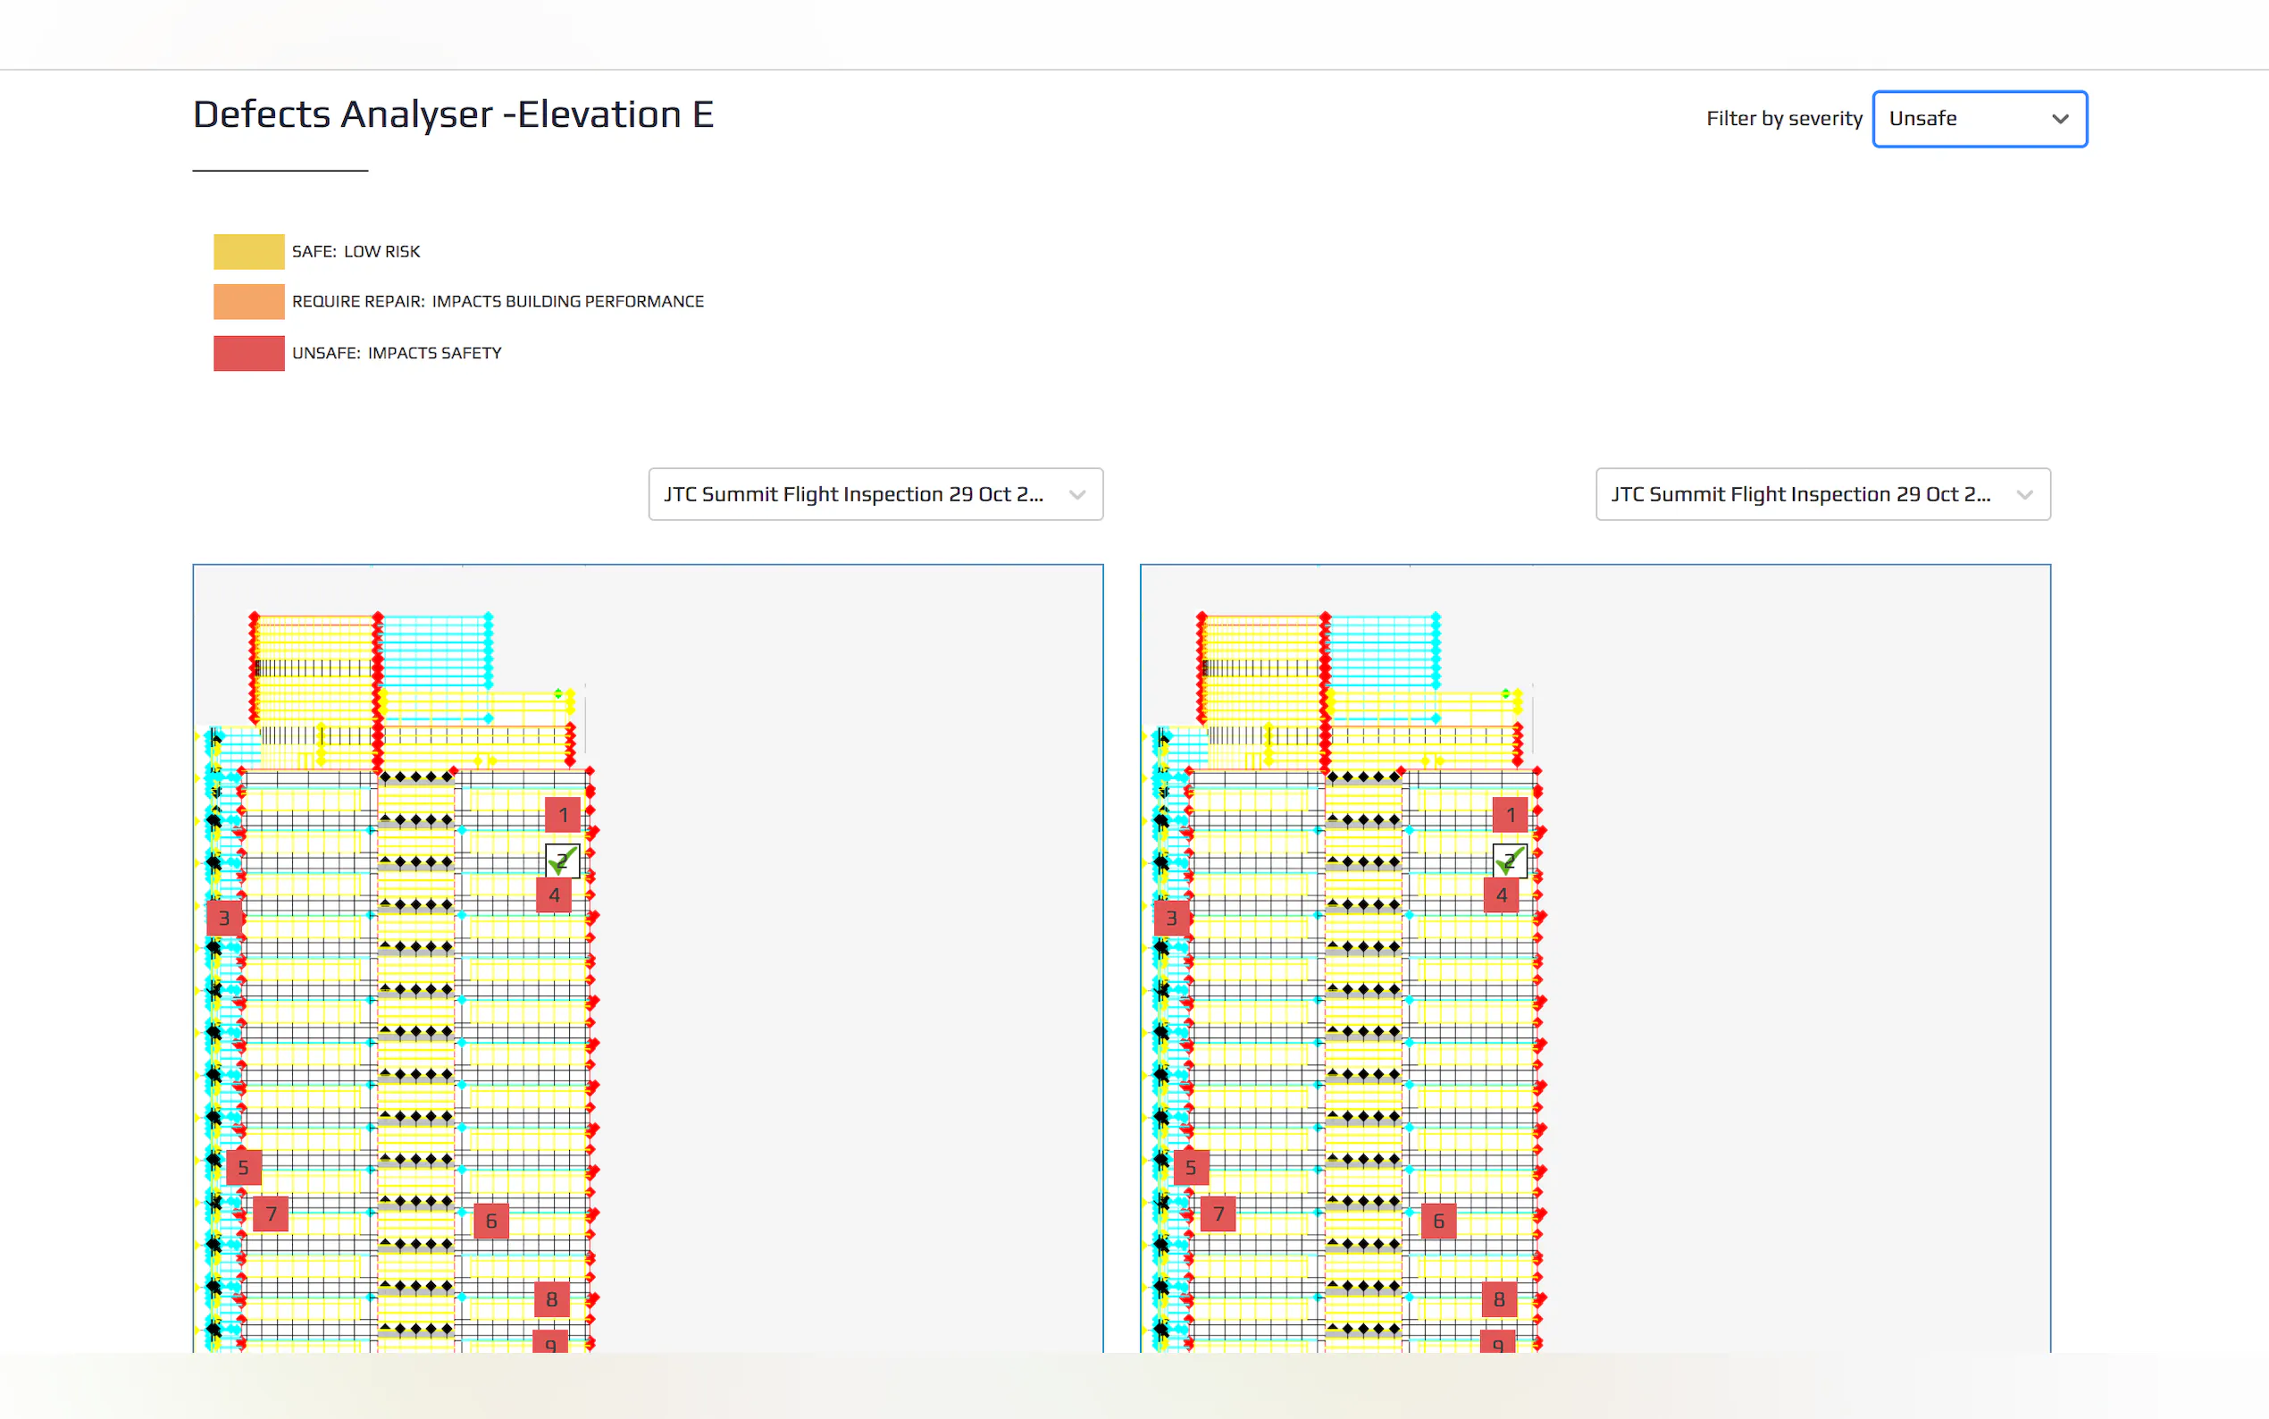Expand right JTC Summit Flight Inspection dropdown
This screenshot has height=1419, width=2269.
pyautogui.click(x=1822, y=494)
